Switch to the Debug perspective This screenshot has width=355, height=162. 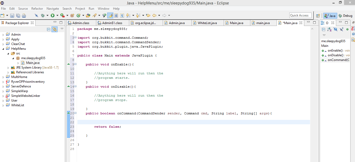point(345,16)
